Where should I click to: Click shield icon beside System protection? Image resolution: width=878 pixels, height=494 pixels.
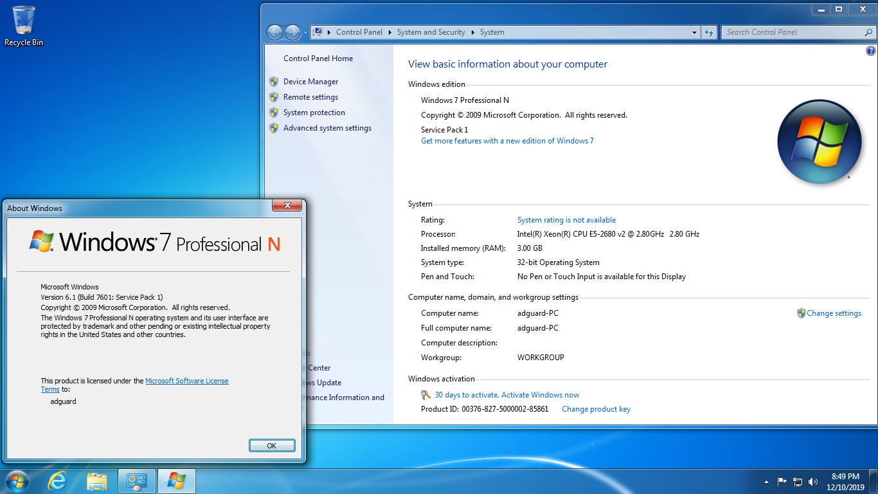point(273,113)
